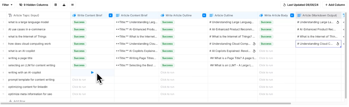349x107 pixels.
Task: Select cell 'how does cloud computing work'
Action: 39,44
